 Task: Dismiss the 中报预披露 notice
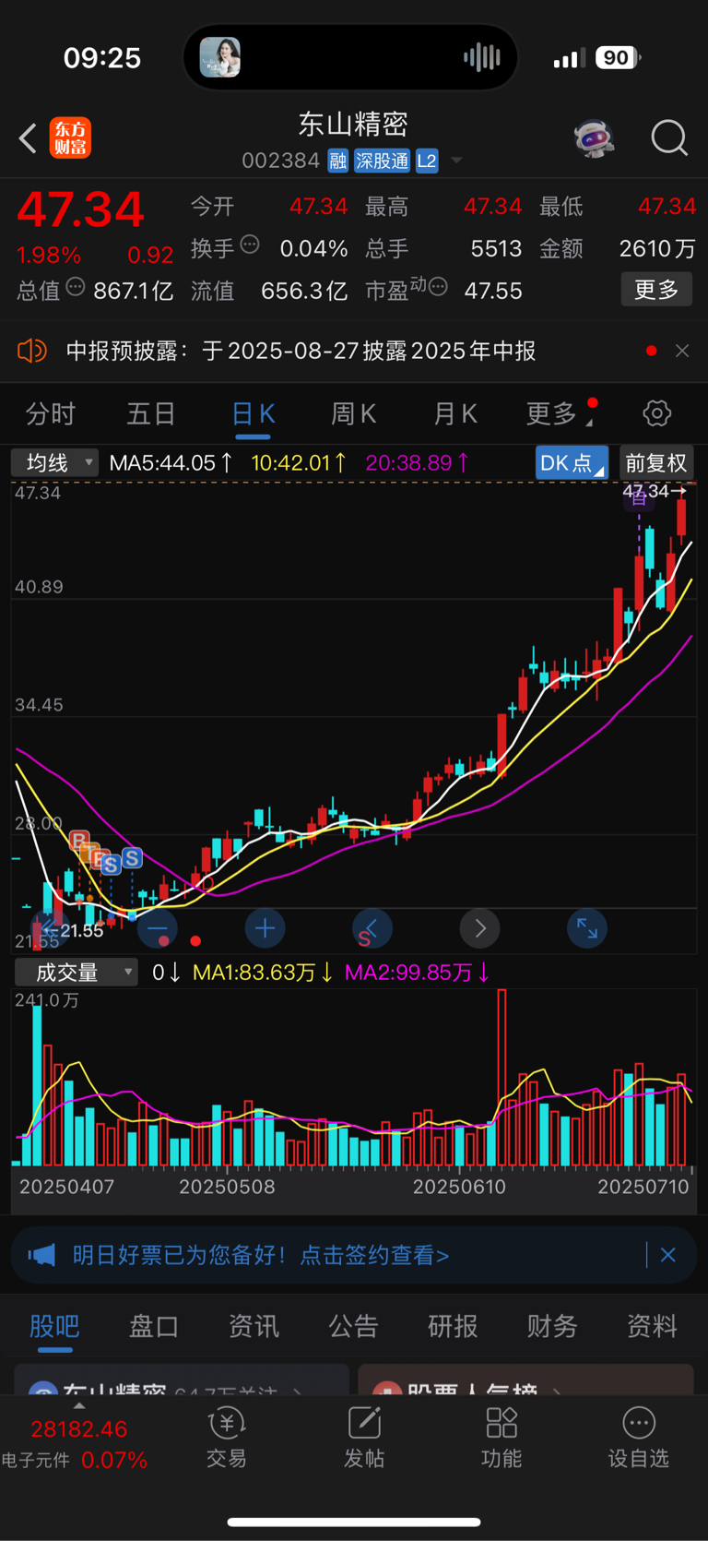click(x=682, y=351)
